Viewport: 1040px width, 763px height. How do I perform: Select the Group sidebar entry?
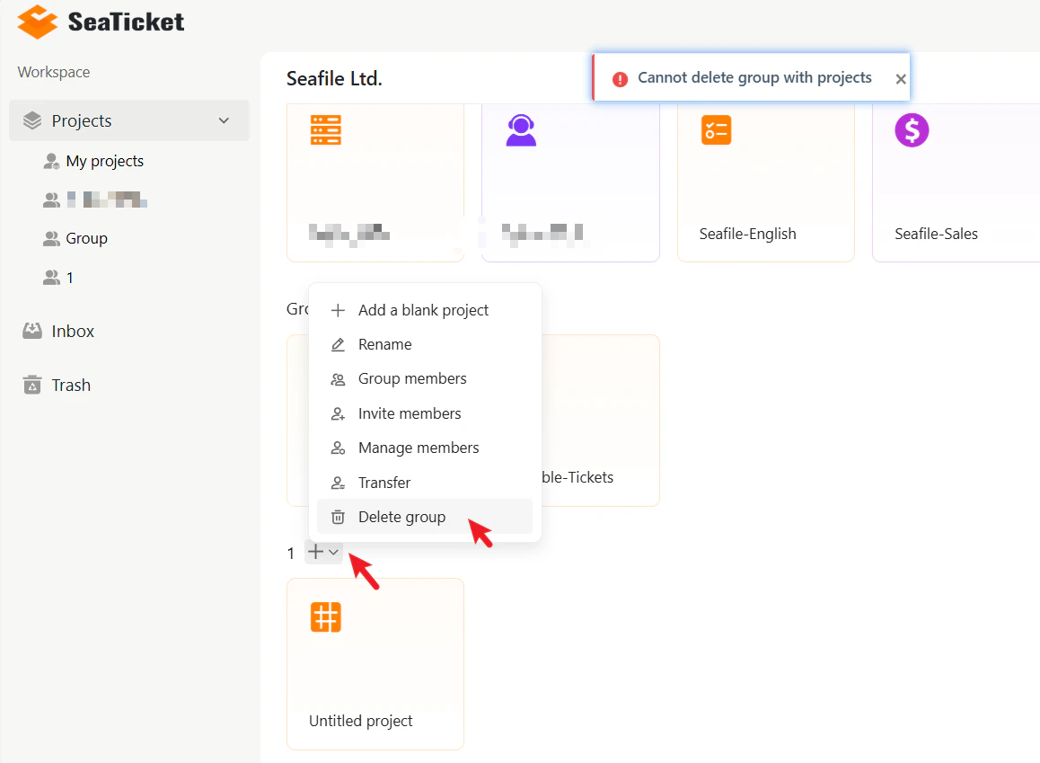pyautogui.click(x=86, y=238)
